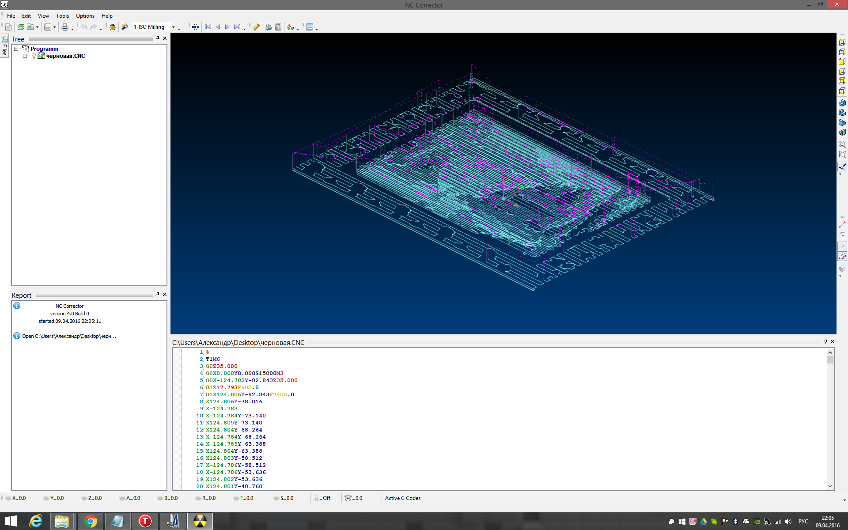Click the bug debug icon in toolbar
This screenshot has width=848, height=530.
click(113, 27)
